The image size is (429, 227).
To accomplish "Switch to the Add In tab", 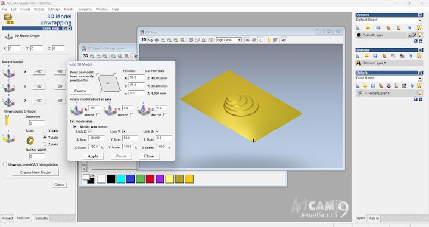I will pyautogui.click(x=374, y=218).
